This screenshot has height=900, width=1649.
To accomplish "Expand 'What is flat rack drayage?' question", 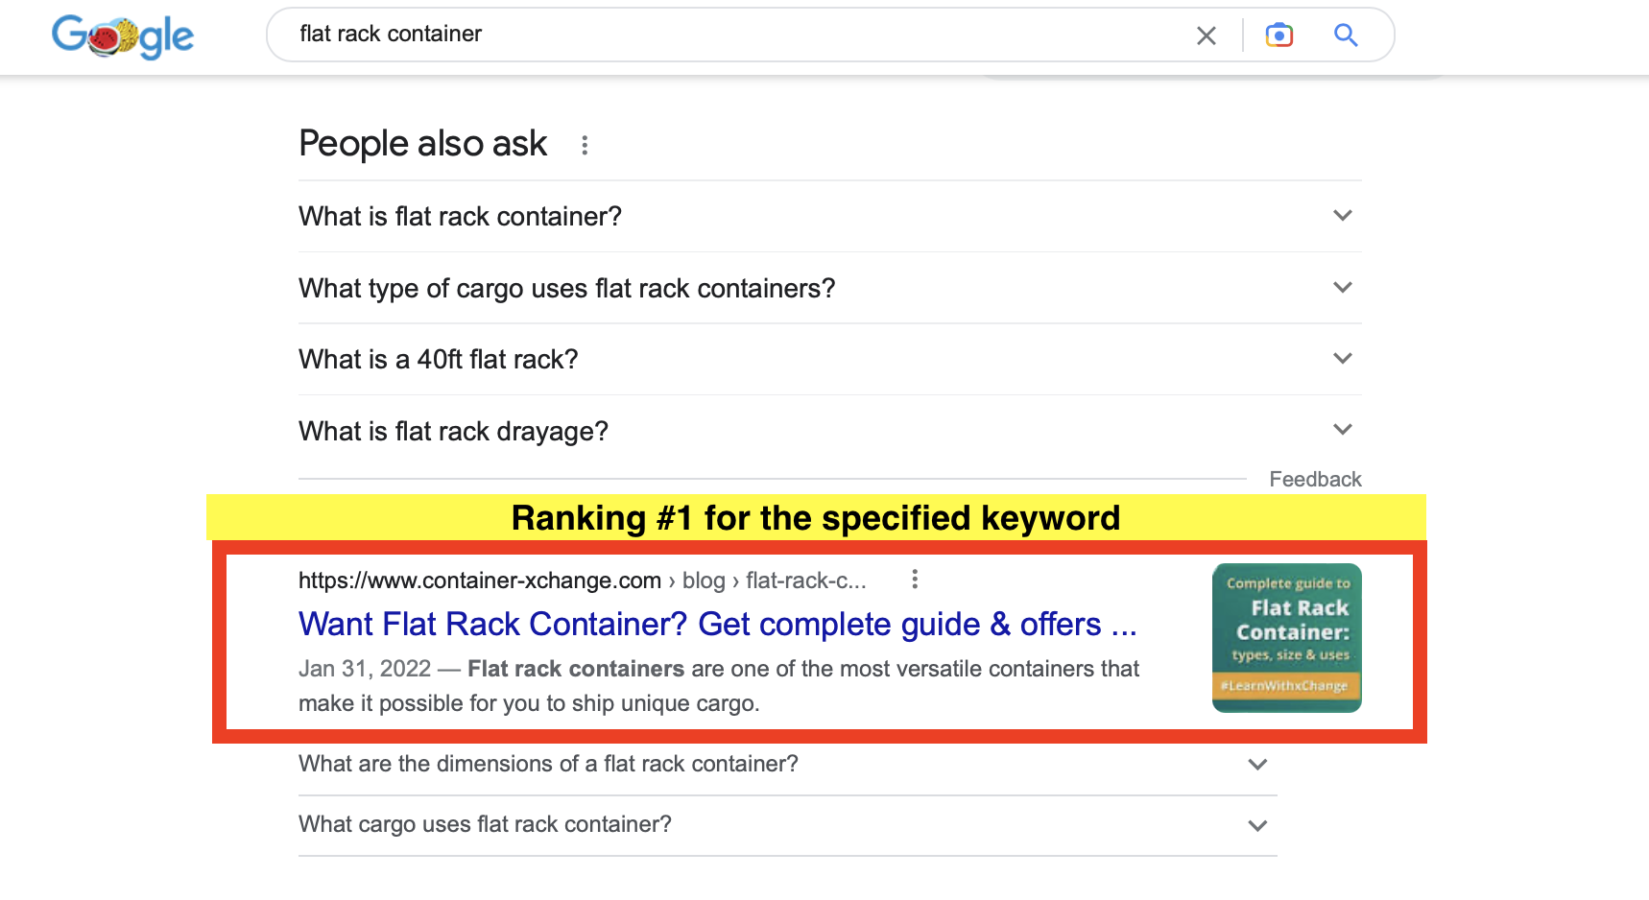I will click(x=829, y=431).
